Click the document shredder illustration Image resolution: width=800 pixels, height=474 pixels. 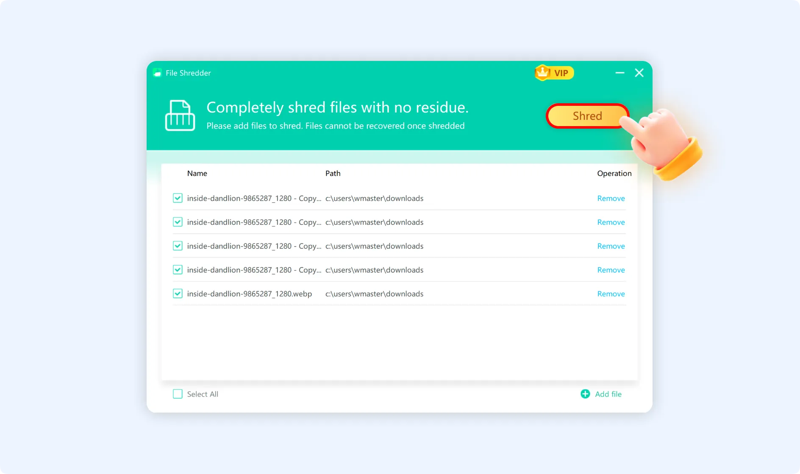(x=180, y=116)
